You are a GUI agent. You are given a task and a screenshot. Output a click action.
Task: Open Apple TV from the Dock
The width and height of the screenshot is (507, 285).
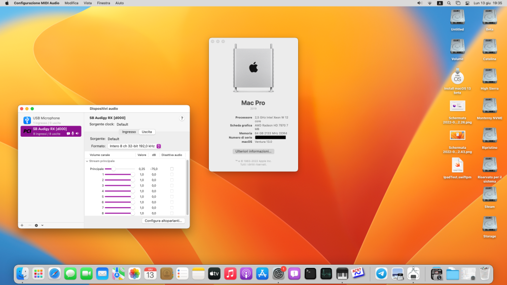[x=214, y=274]
